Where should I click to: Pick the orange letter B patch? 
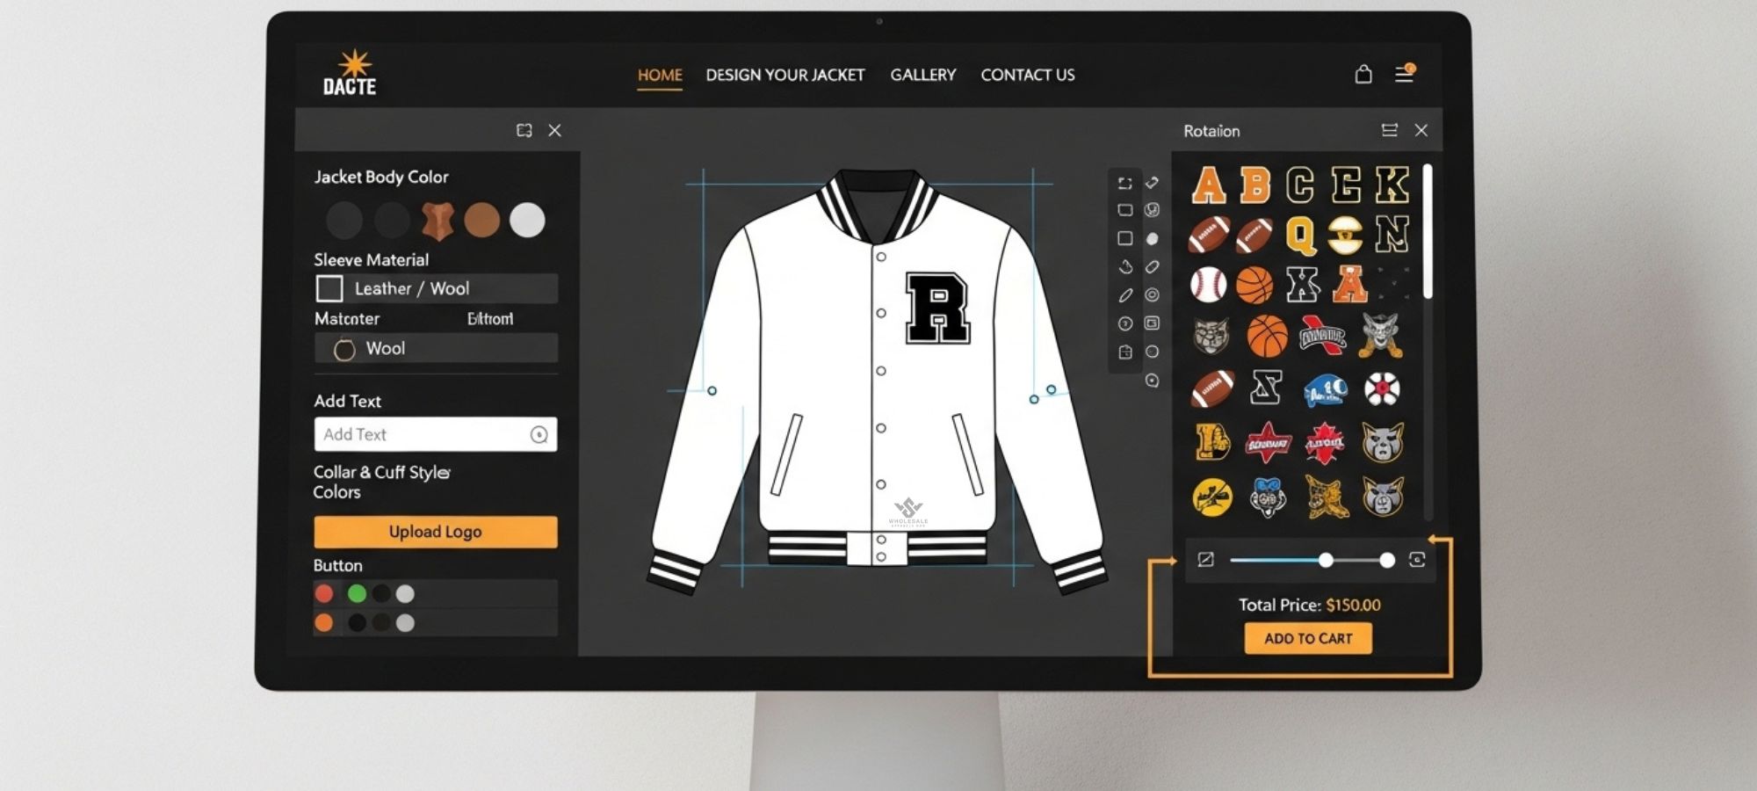click(x=1254, y=185)
